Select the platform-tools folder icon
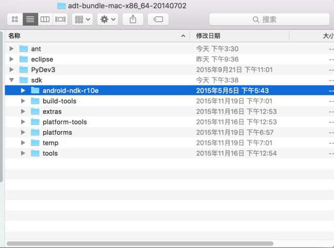This screenshot has width=334, height=248. click(x=35, y=122)
